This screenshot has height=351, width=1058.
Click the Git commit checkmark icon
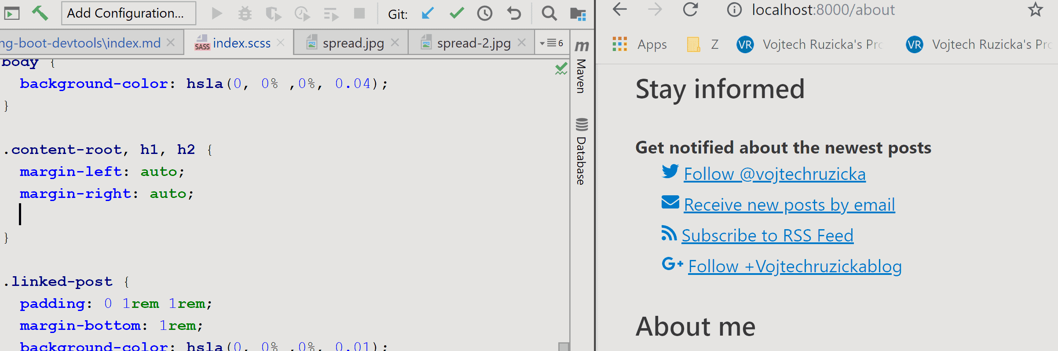[457, 14]
